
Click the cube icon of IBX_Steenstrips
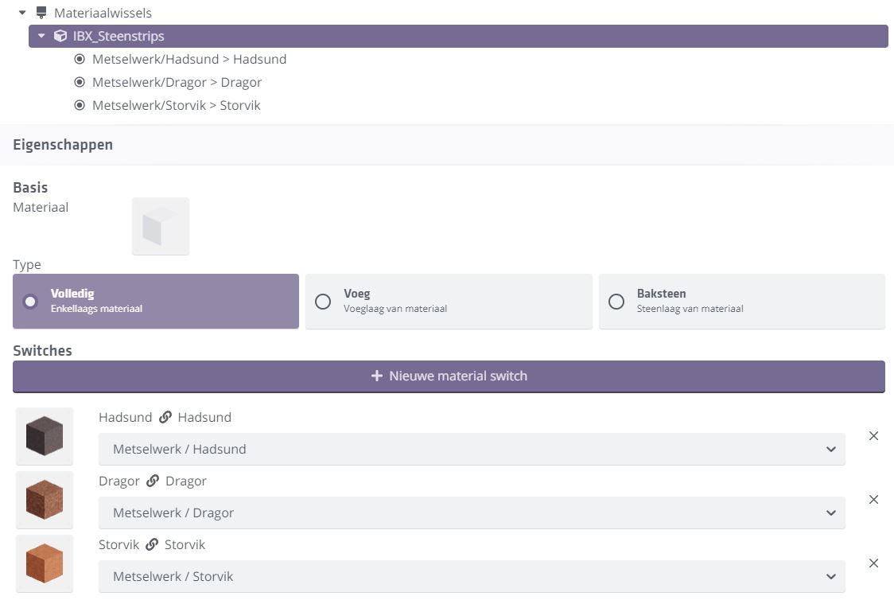point(60,36)
